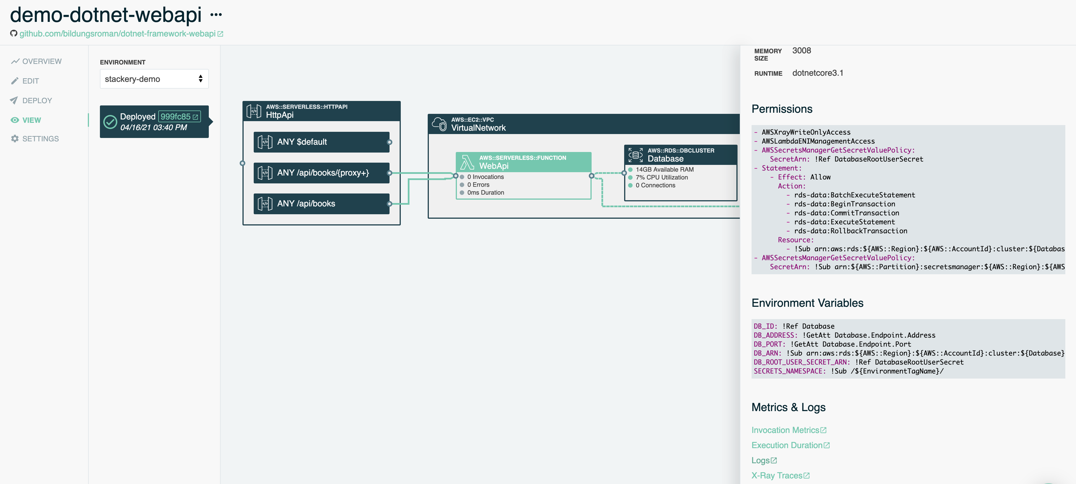Open the stackery-demo environment dropdown
The image size is (1076, 484).
(154, 79)
